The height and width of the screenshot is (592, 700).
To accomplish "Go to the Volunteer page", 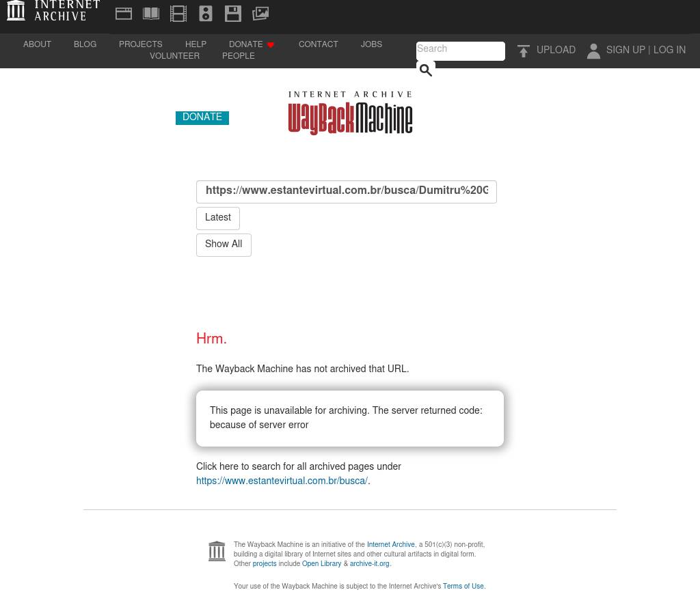I will point(174,57).
